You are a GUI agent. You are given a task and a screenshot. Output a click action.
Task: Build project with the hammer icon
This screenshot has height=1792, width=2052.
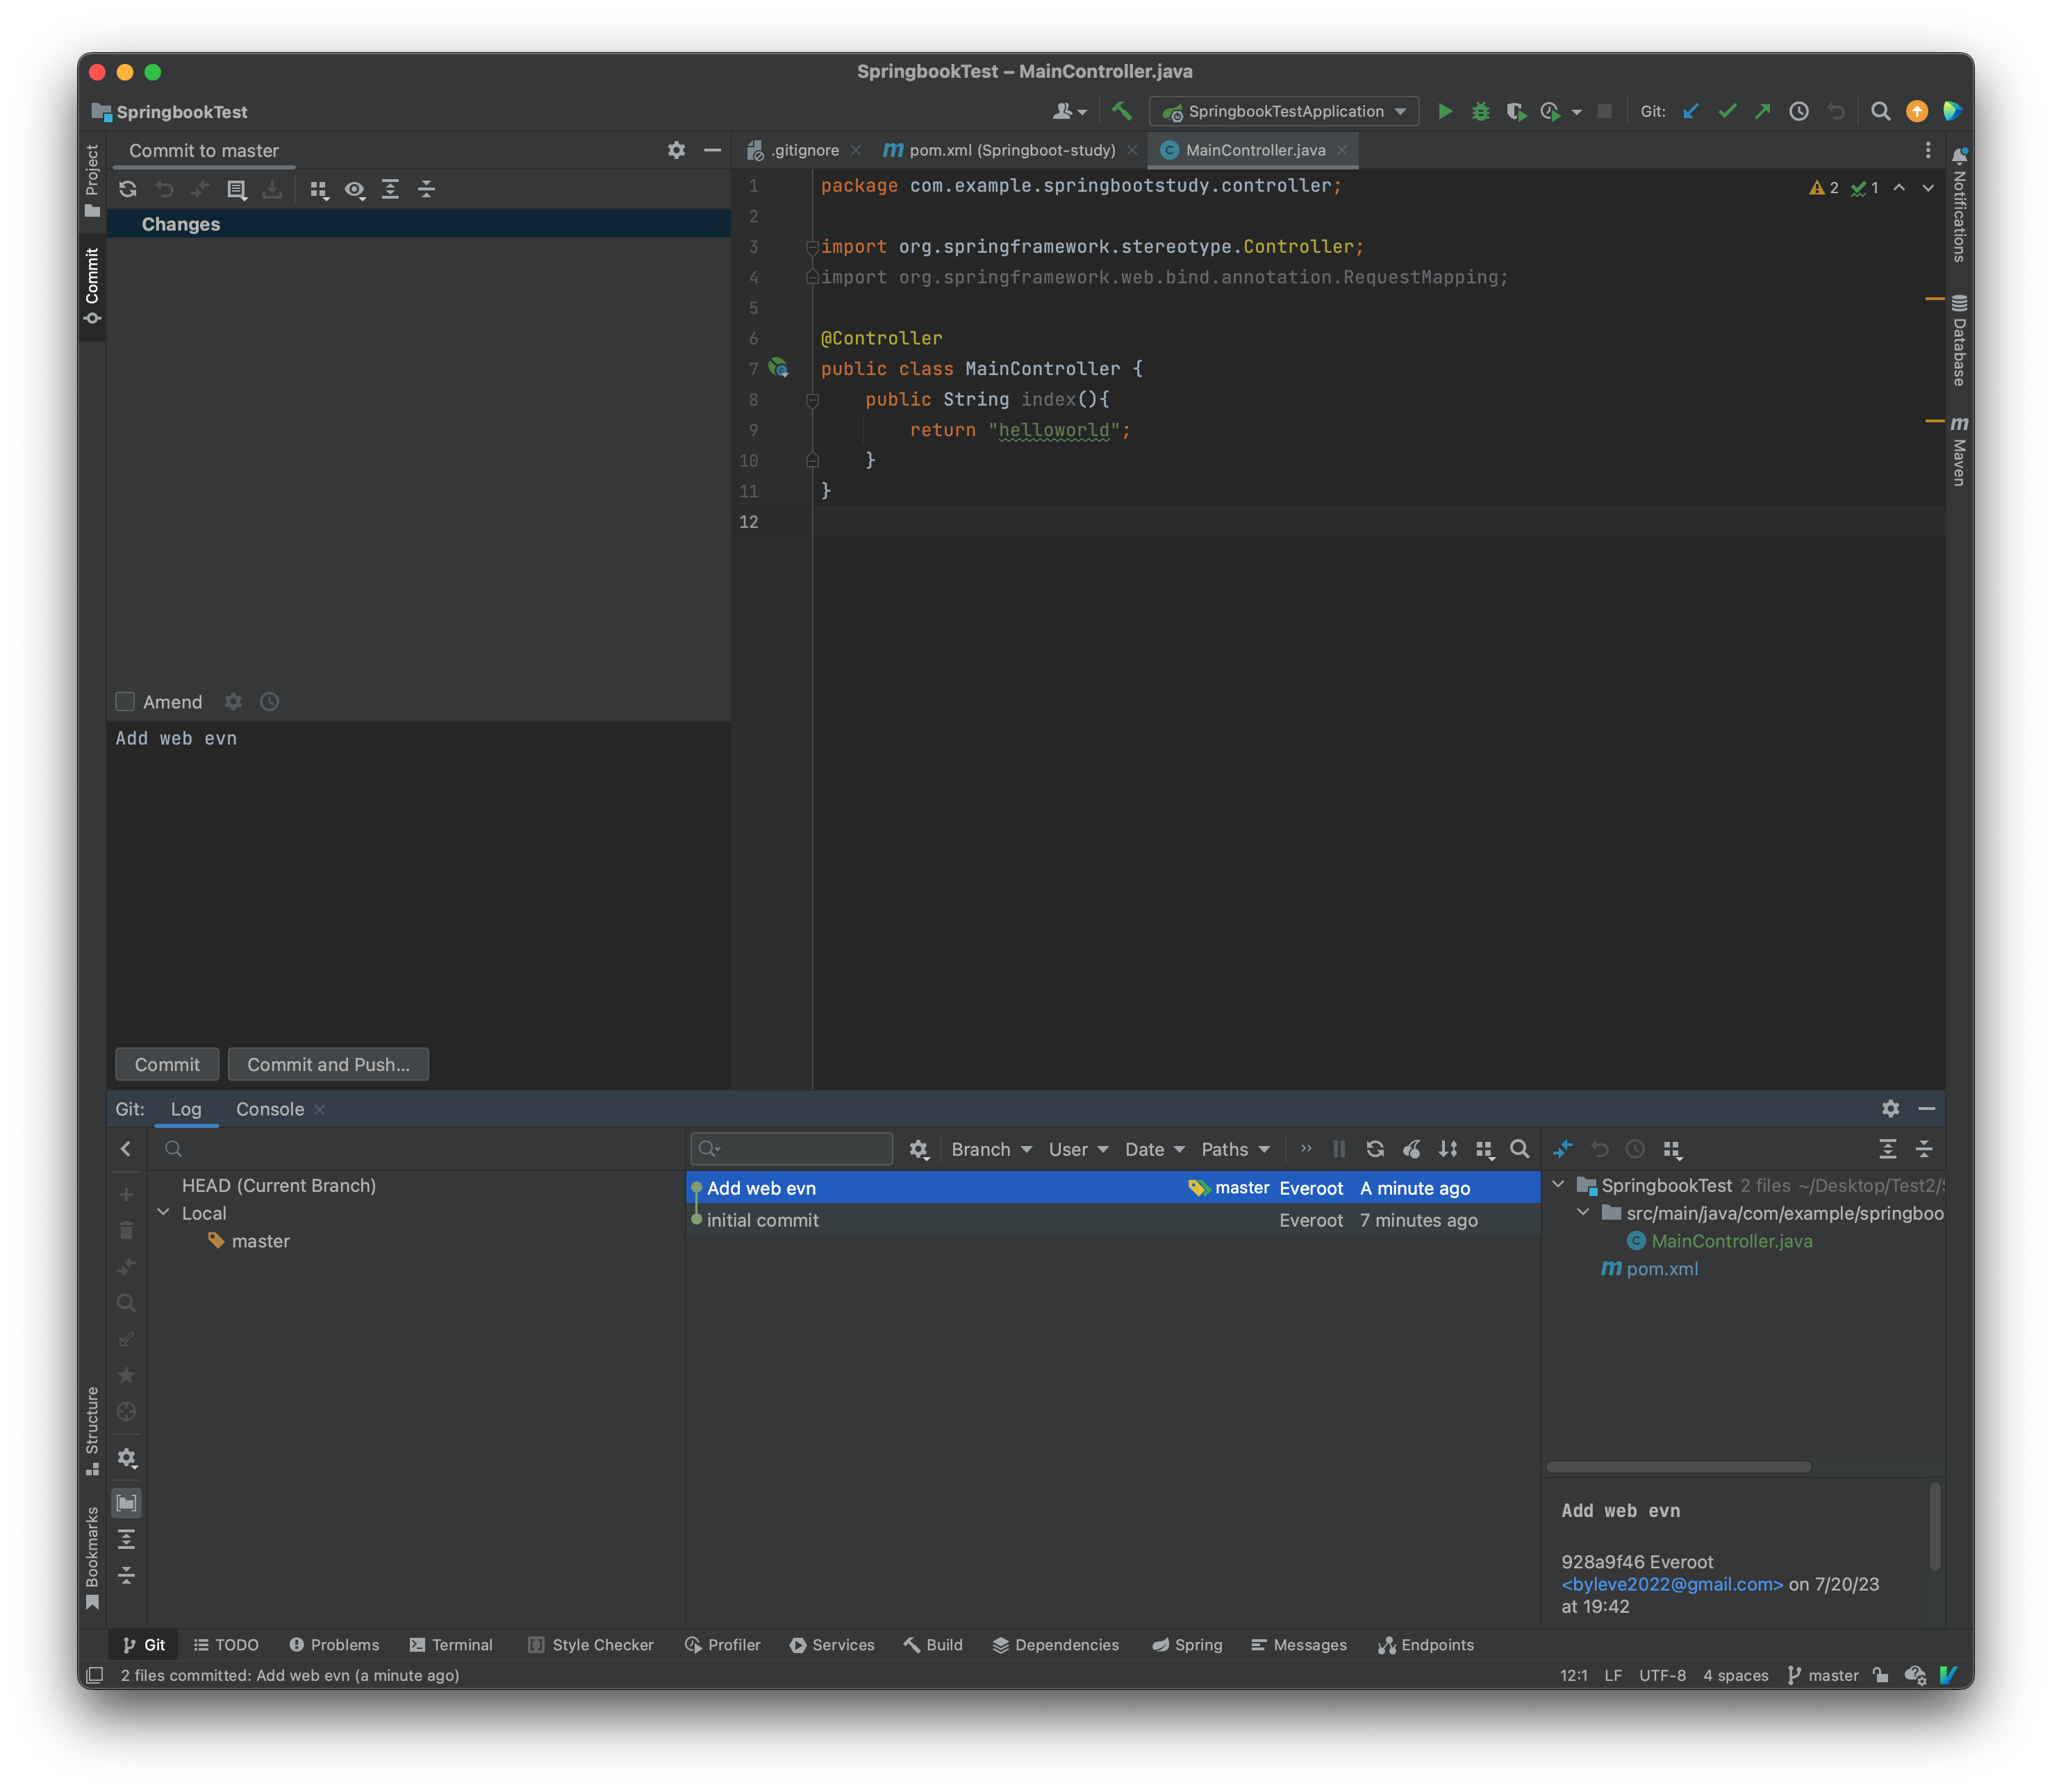point(1122,111)
